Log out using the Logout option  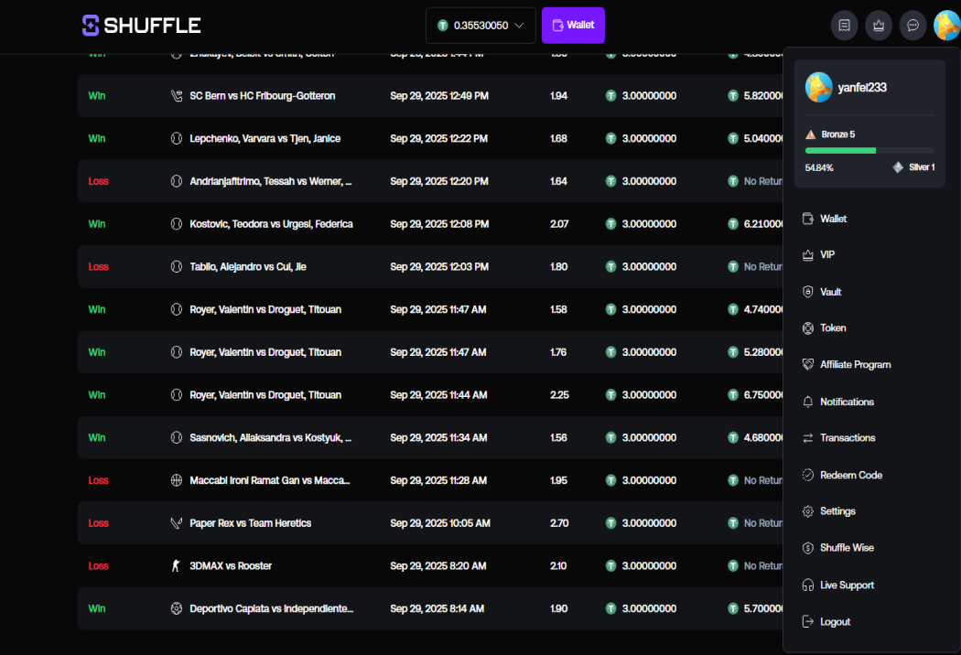click(835, 622)
